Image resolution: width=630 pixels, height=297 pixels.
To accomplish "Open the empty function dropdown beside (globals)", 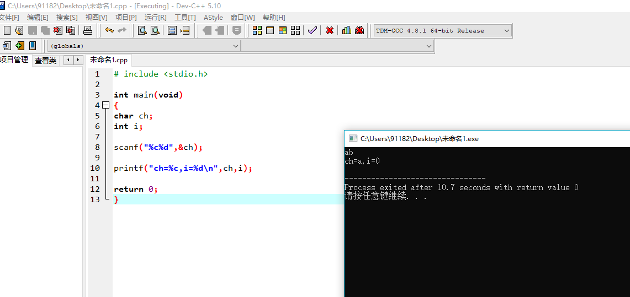I will pyautogui.click(x=337, y=46).
